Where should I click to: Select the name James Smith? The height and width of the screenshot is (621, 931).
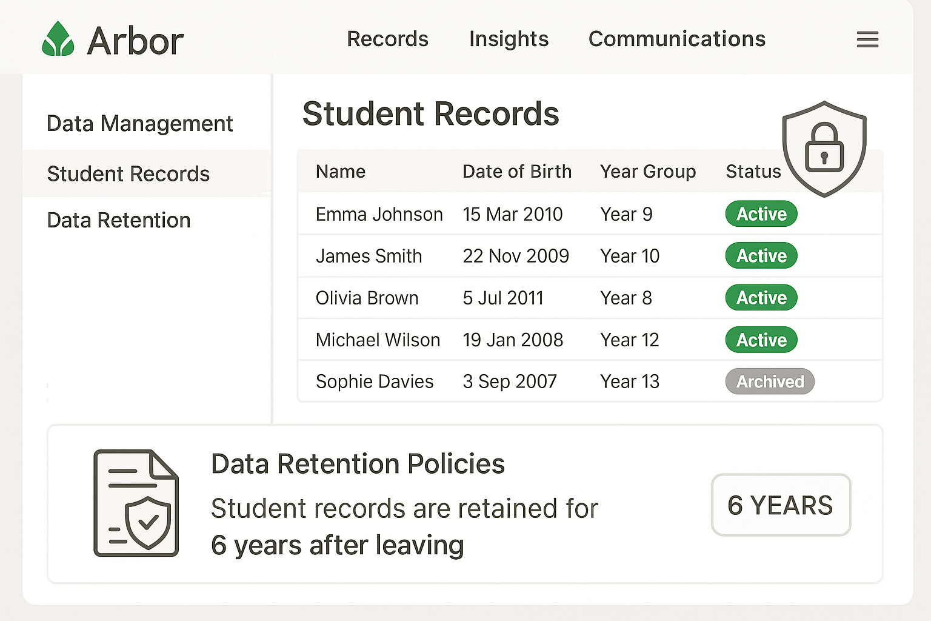click(369, 256)
